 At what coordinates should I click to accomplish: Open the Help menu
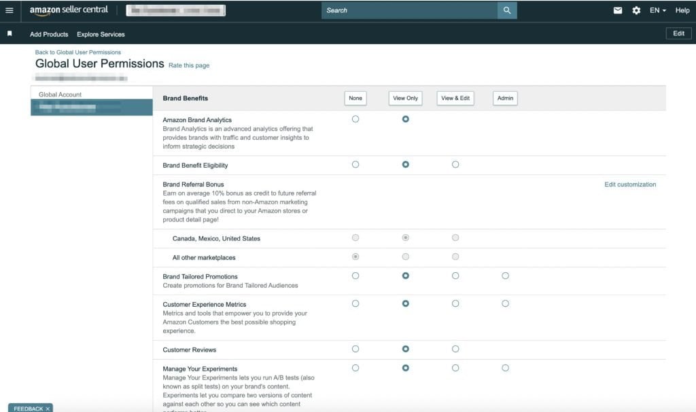click(x=682, y=10)
